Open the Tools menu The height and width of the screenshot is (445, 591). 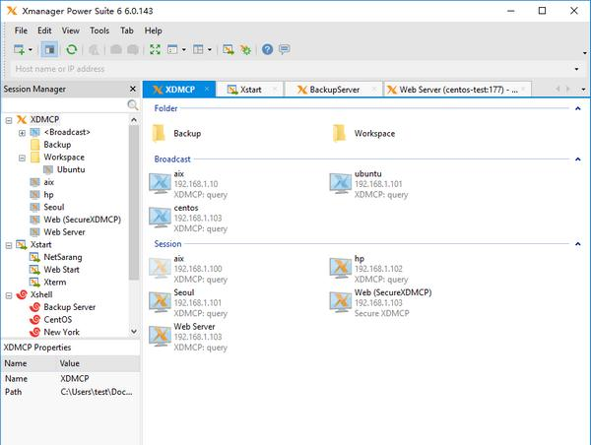pos(99,31)
